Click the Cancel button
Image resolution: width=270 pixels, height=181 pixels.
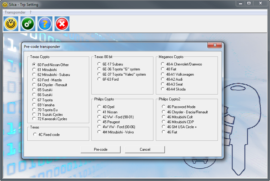[144, 149]
